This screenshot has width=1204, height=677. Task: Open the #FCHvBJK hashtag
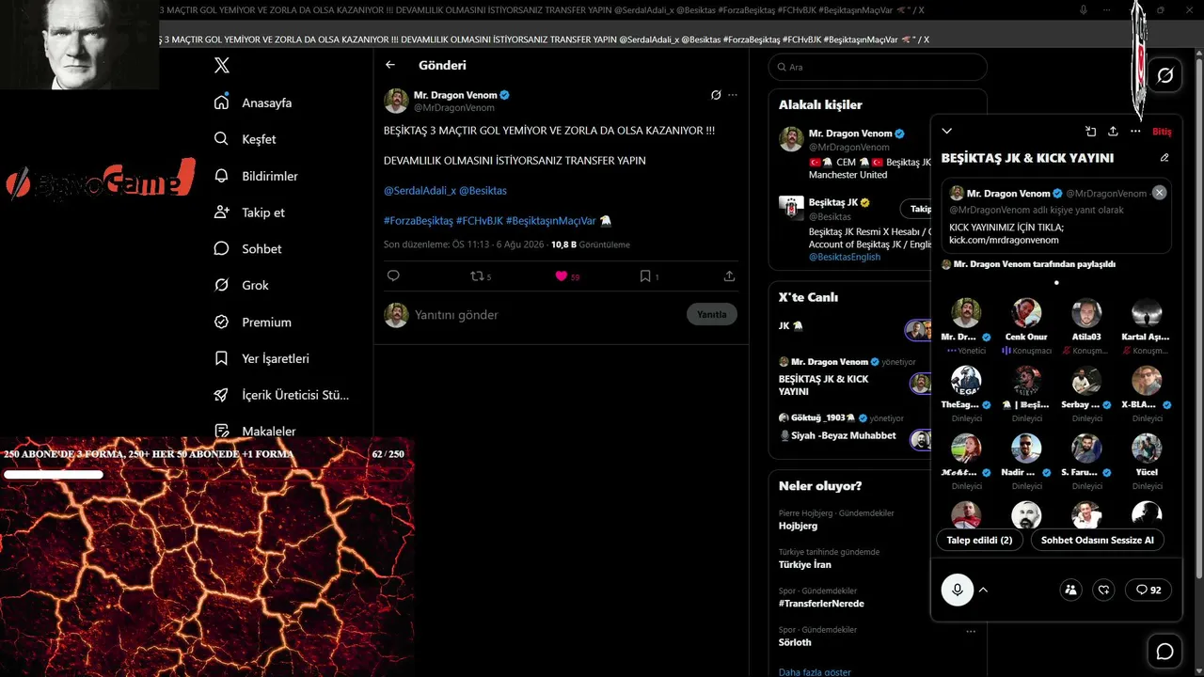pos(479,221)
